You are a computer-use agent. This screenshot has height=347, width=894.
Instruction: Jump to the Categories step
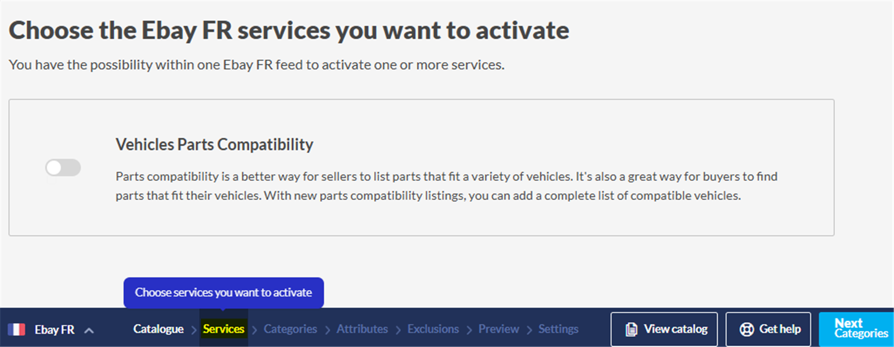tap(290, 329)
